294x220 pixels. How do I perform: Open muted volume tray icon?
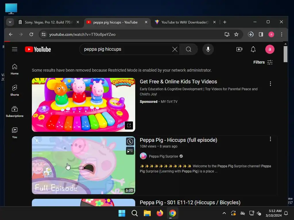[x=259, y=213]
